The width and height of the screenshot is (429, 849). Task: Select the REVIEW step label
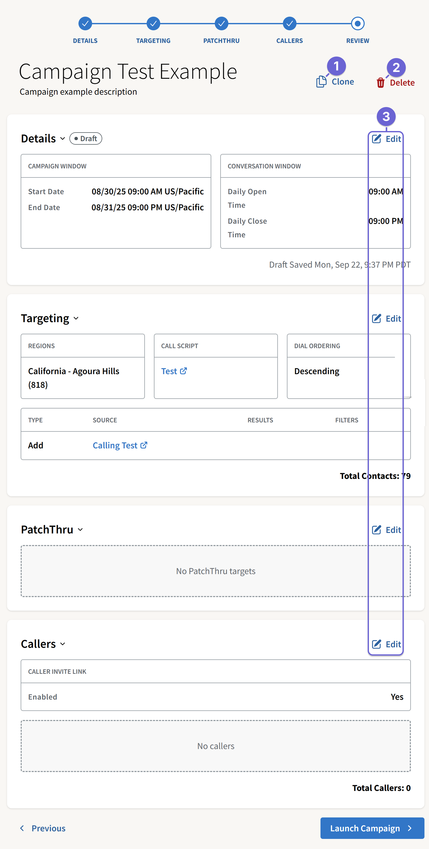(358, 41)
